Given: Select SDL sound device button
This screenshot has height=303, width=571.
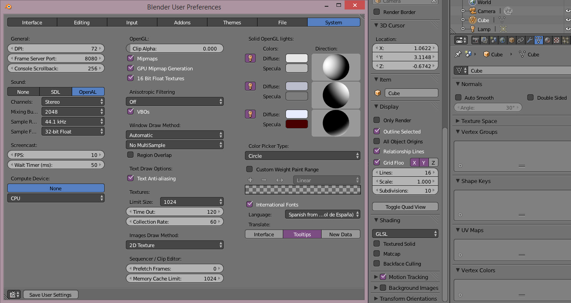Looking at the screenshot, I should click(x=55, y=92).
